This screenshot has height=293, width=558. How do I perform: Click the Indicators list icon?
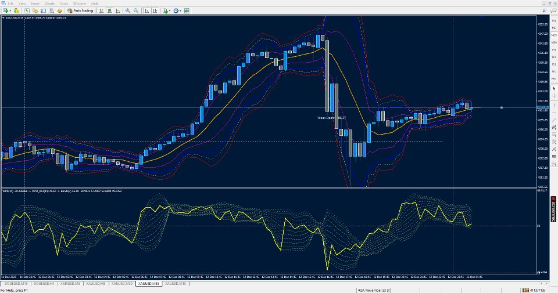coord(165,10)
